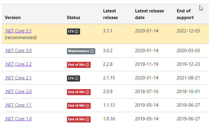Click the End of life badge for .NET Core 2.2
The height and width of the screenshot is (127, 214).
click(79, 65)
